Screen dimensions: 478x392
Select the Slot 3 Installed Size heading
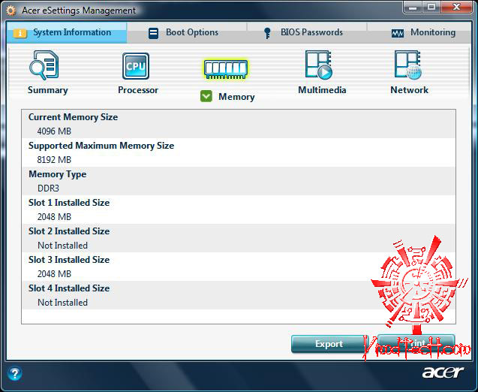[69, 260]
